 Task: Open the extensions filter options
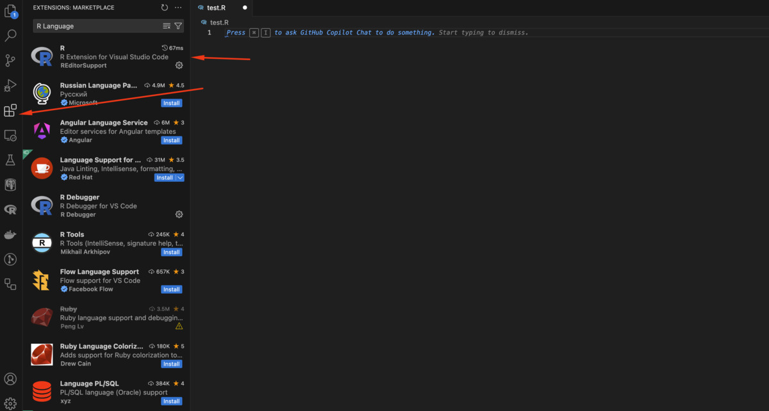tap(178, 26)
